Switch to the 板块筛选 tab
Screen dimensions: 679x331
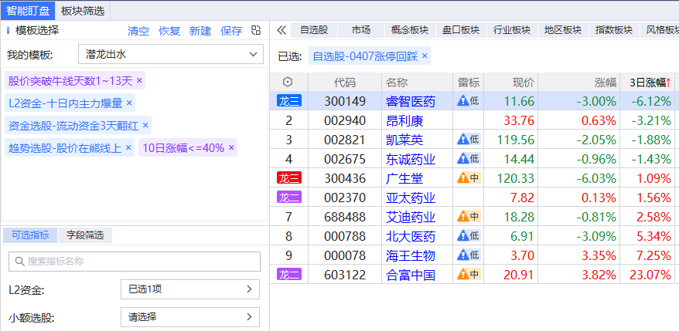point(82,10)
